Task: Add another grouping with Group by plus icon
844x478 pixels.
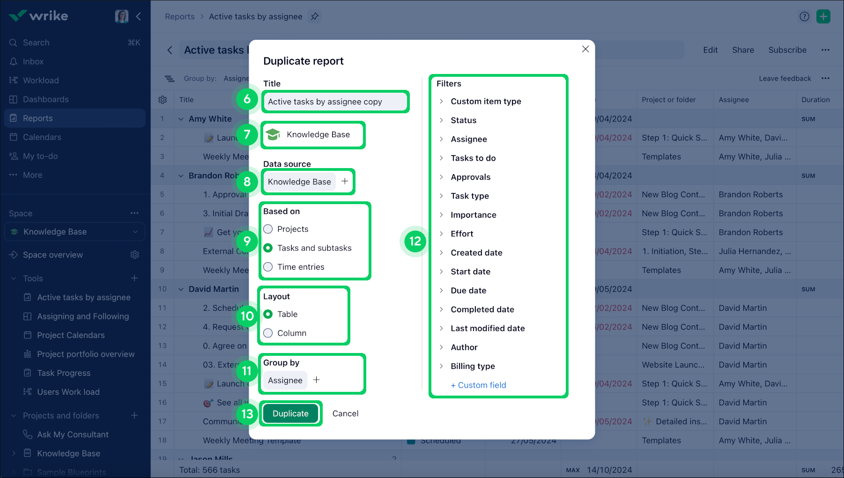Action: coord(317,380)
